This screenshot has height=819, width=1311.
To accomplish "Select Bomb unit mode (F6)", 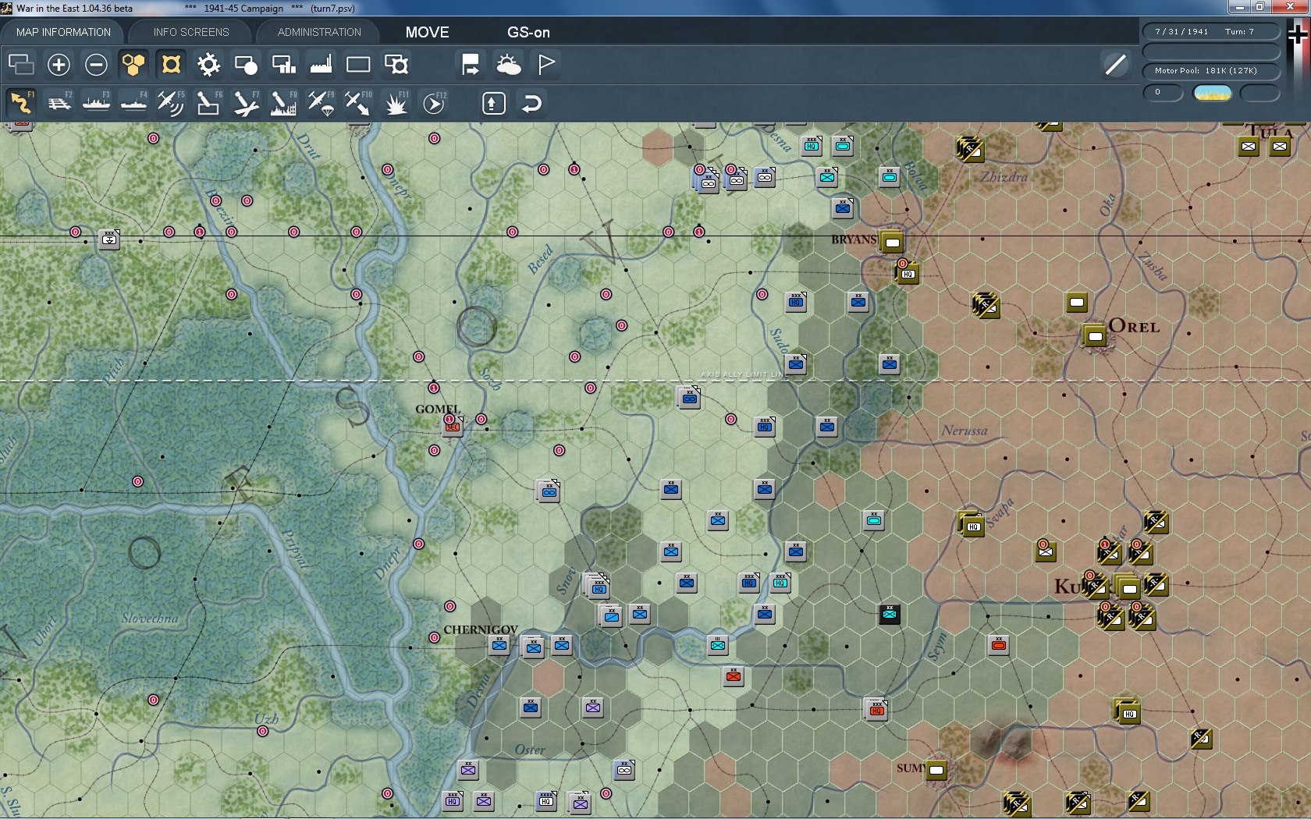I will [208, 103].
